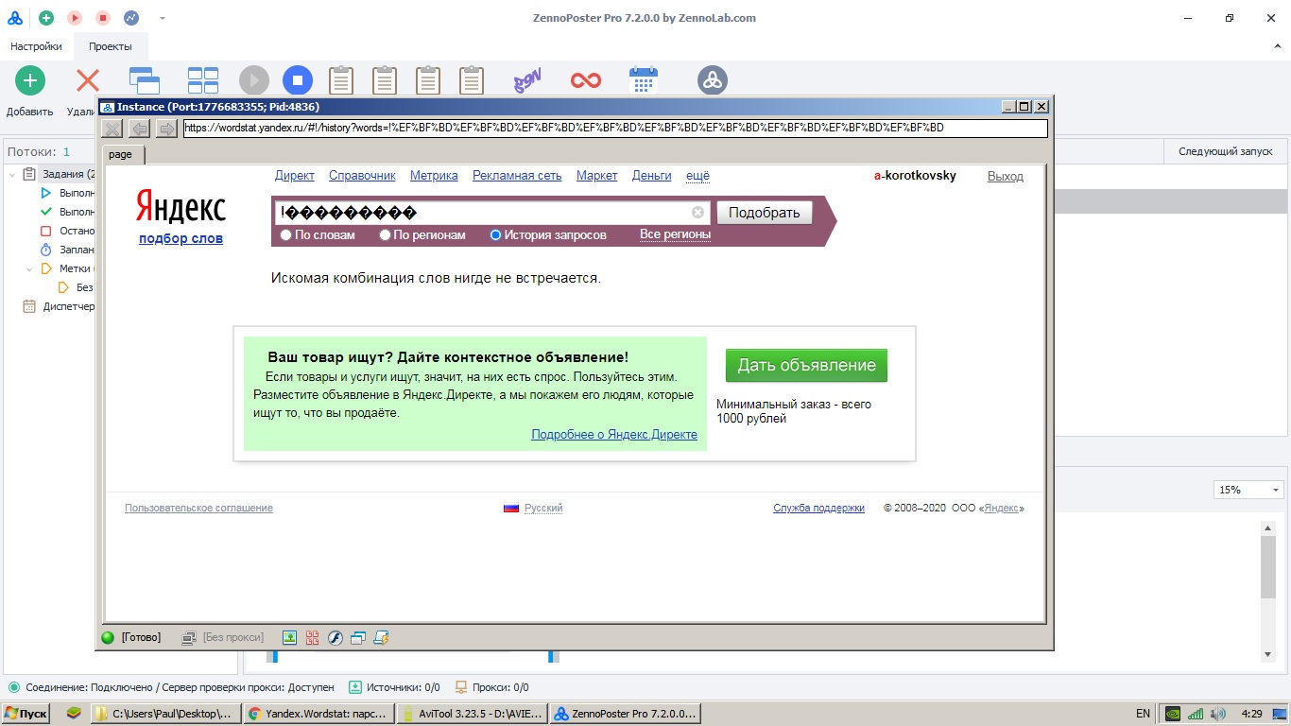Toggle the image loading icon in Instance status bar
The width and height of the screenshot is (1291, 726).
coord(290,637)
